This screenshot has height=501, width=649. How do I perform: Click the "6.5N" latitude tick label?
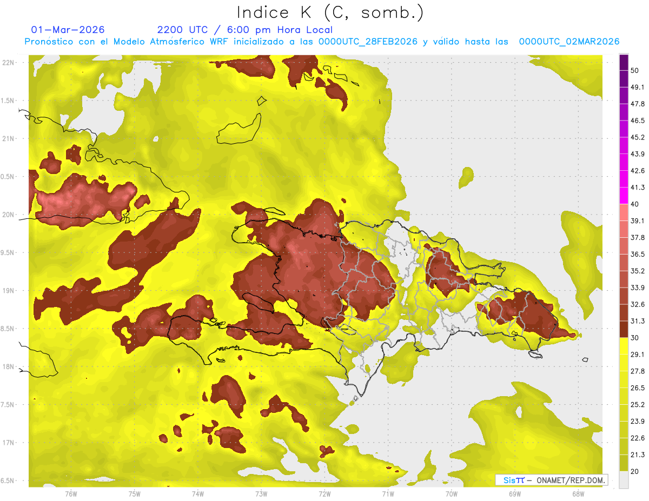click(x=8, y=480)
